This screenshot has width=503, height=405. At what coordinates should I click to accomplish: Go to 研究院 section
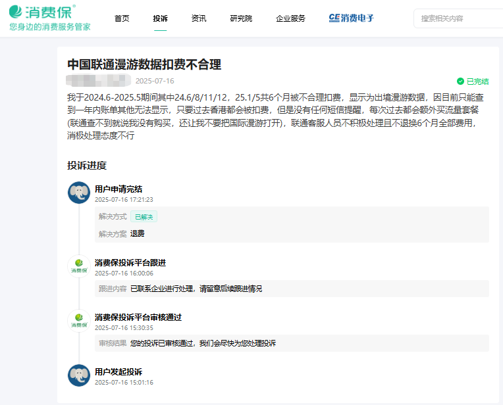(241, 18)
